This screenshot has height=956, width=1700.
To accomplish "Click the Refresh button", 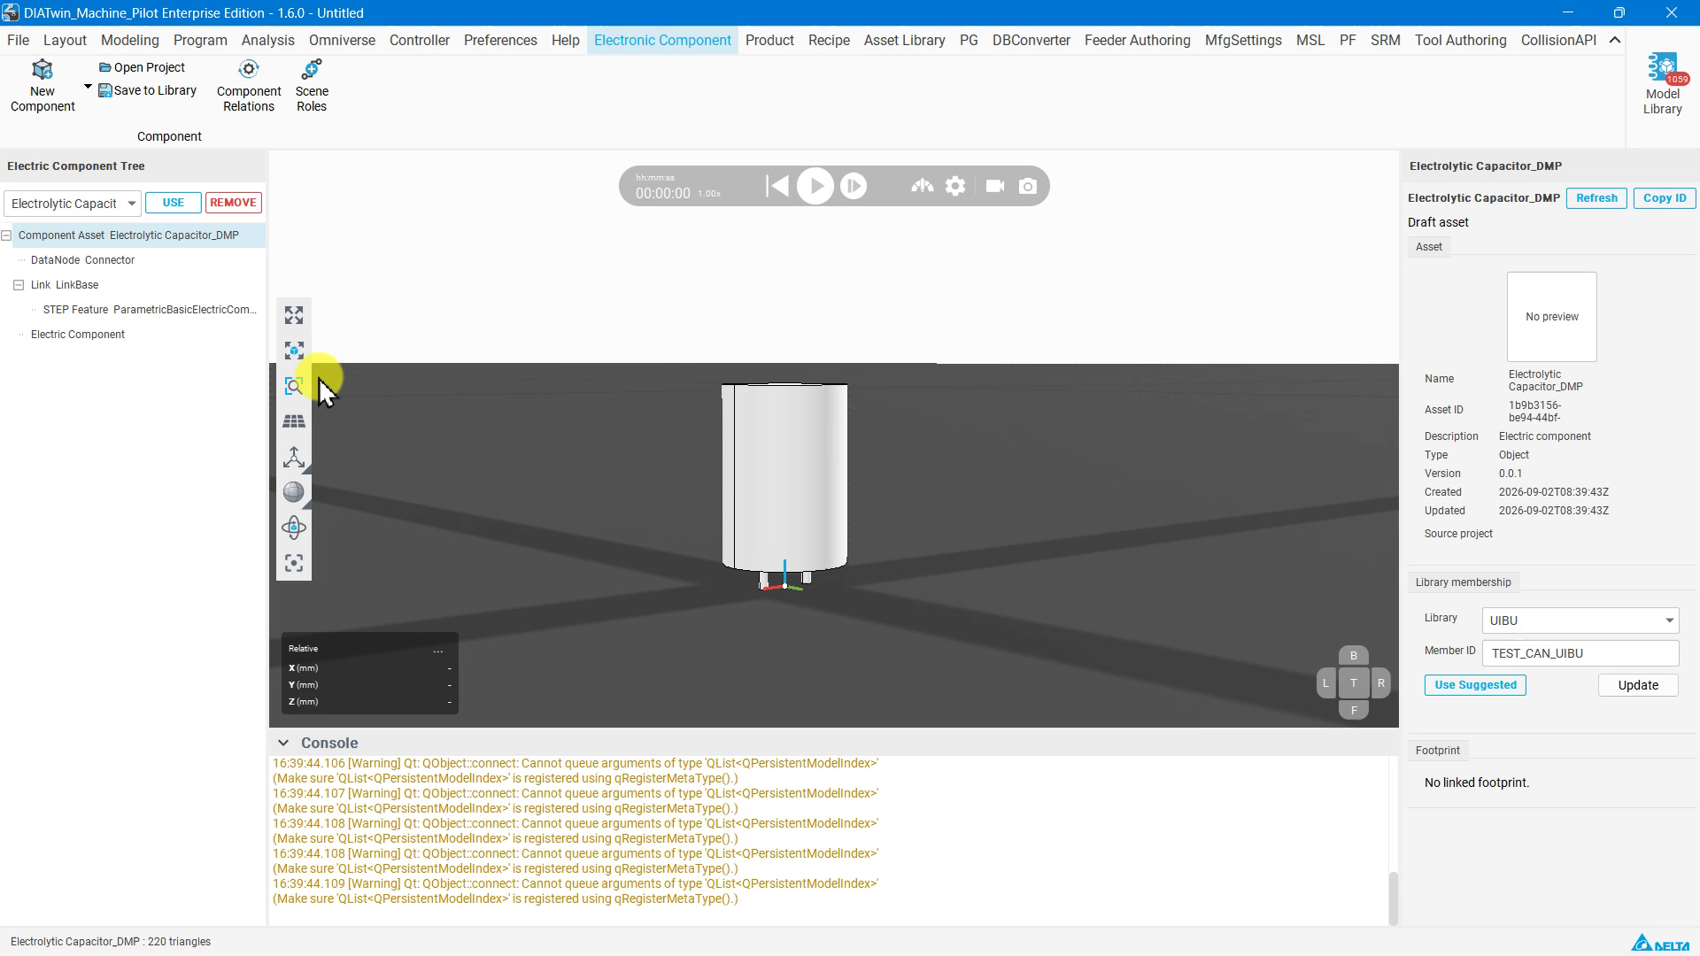I will [1596, 198].
